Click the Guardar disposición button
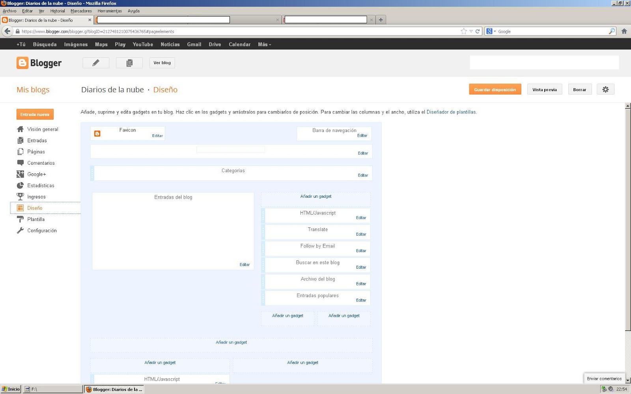Viewport: 631px width, 394px height. [x=495, y=89]
